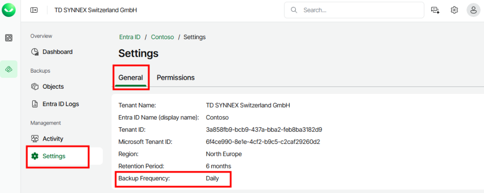Click the Daily backup frequency value
The image size is (484, 193).
pos(212,178)
